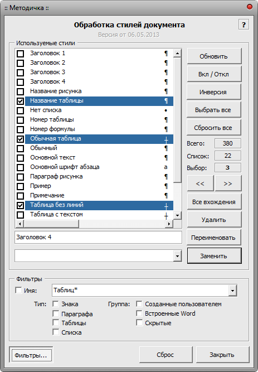Click the Заменить button
Image resolution: width=258 pixels, height=372 pixels.
[214, 256]
